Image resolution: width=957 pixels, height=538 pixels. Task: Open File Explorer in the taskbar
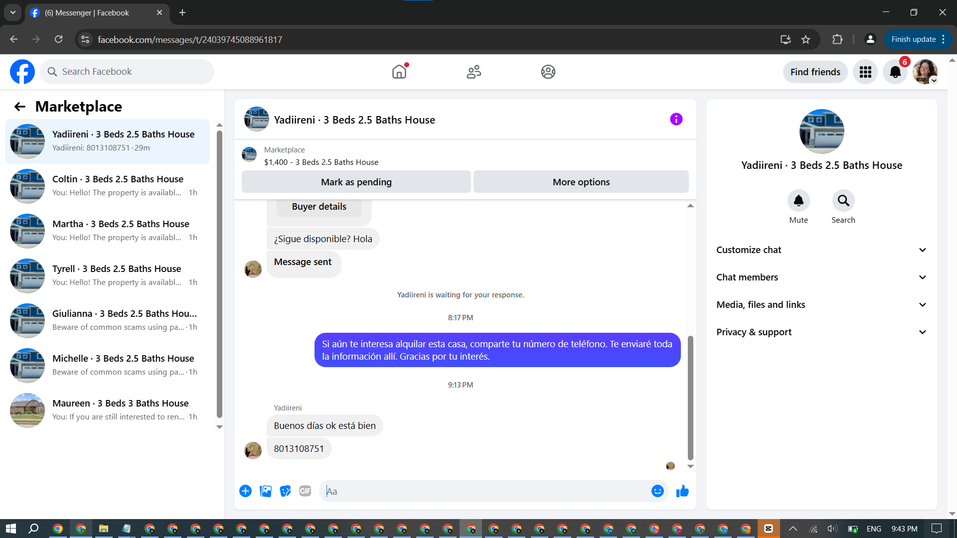coord(104,529)
